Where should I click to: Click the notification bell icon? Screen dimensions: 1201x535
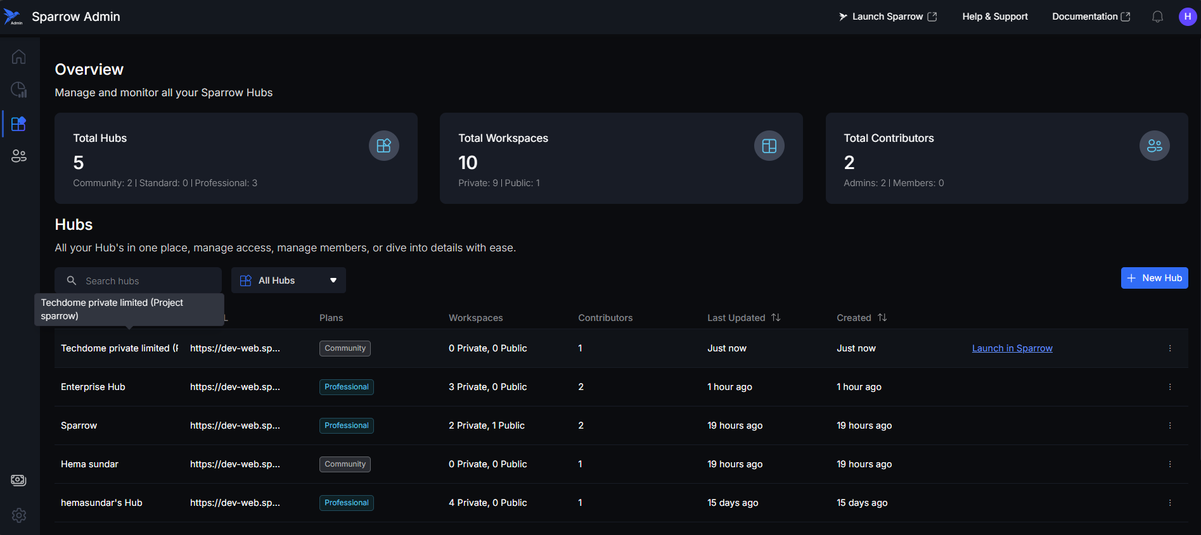click(1157, 17)
